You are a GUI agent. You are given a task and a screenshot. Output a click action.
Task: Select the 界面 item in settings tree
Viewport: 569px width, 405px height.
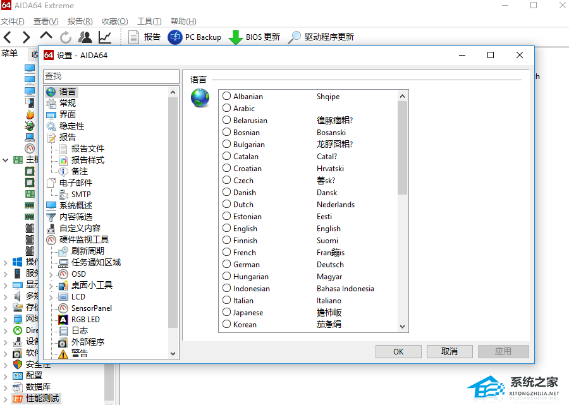(61, 114)
